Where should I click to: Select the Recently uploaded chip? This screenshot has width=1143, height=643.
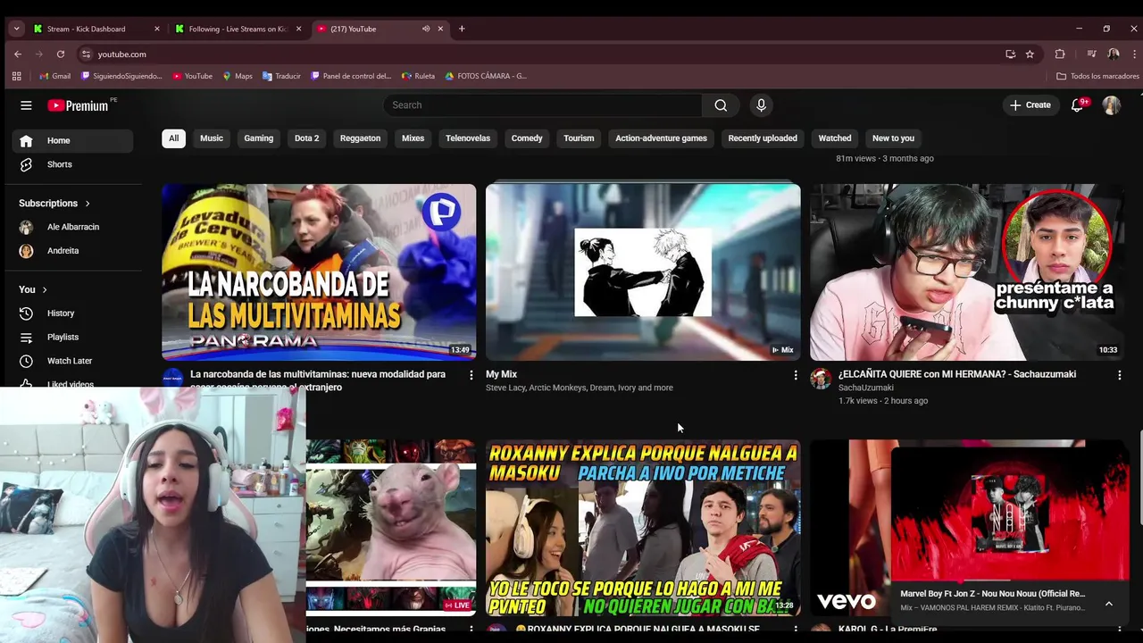pos(763,138)
